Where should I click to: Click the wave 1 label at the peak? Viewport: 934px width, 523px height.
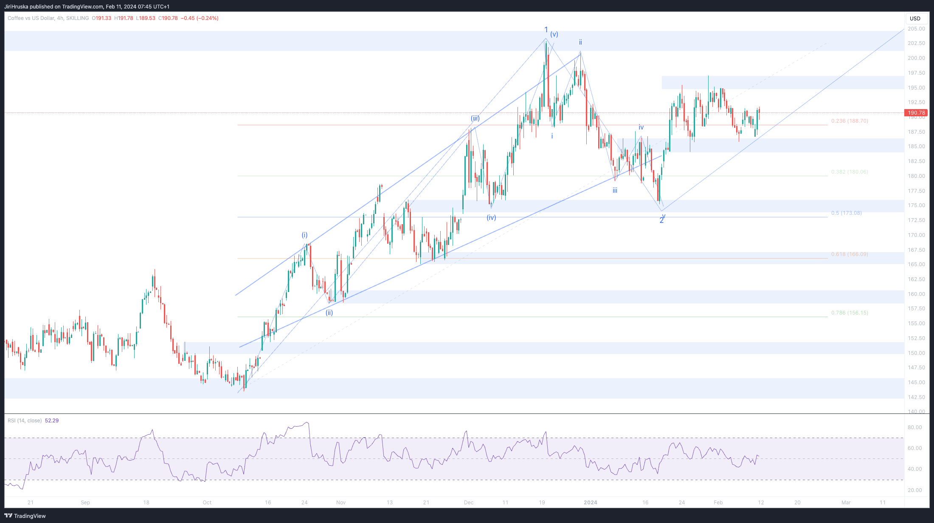[x=546, y=30]
